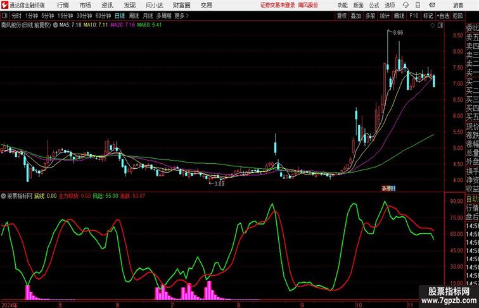Click the 叠加 overlay button
Image resolution: width=479 pixels, height=308 pixels.
click(x=356, y=16)
